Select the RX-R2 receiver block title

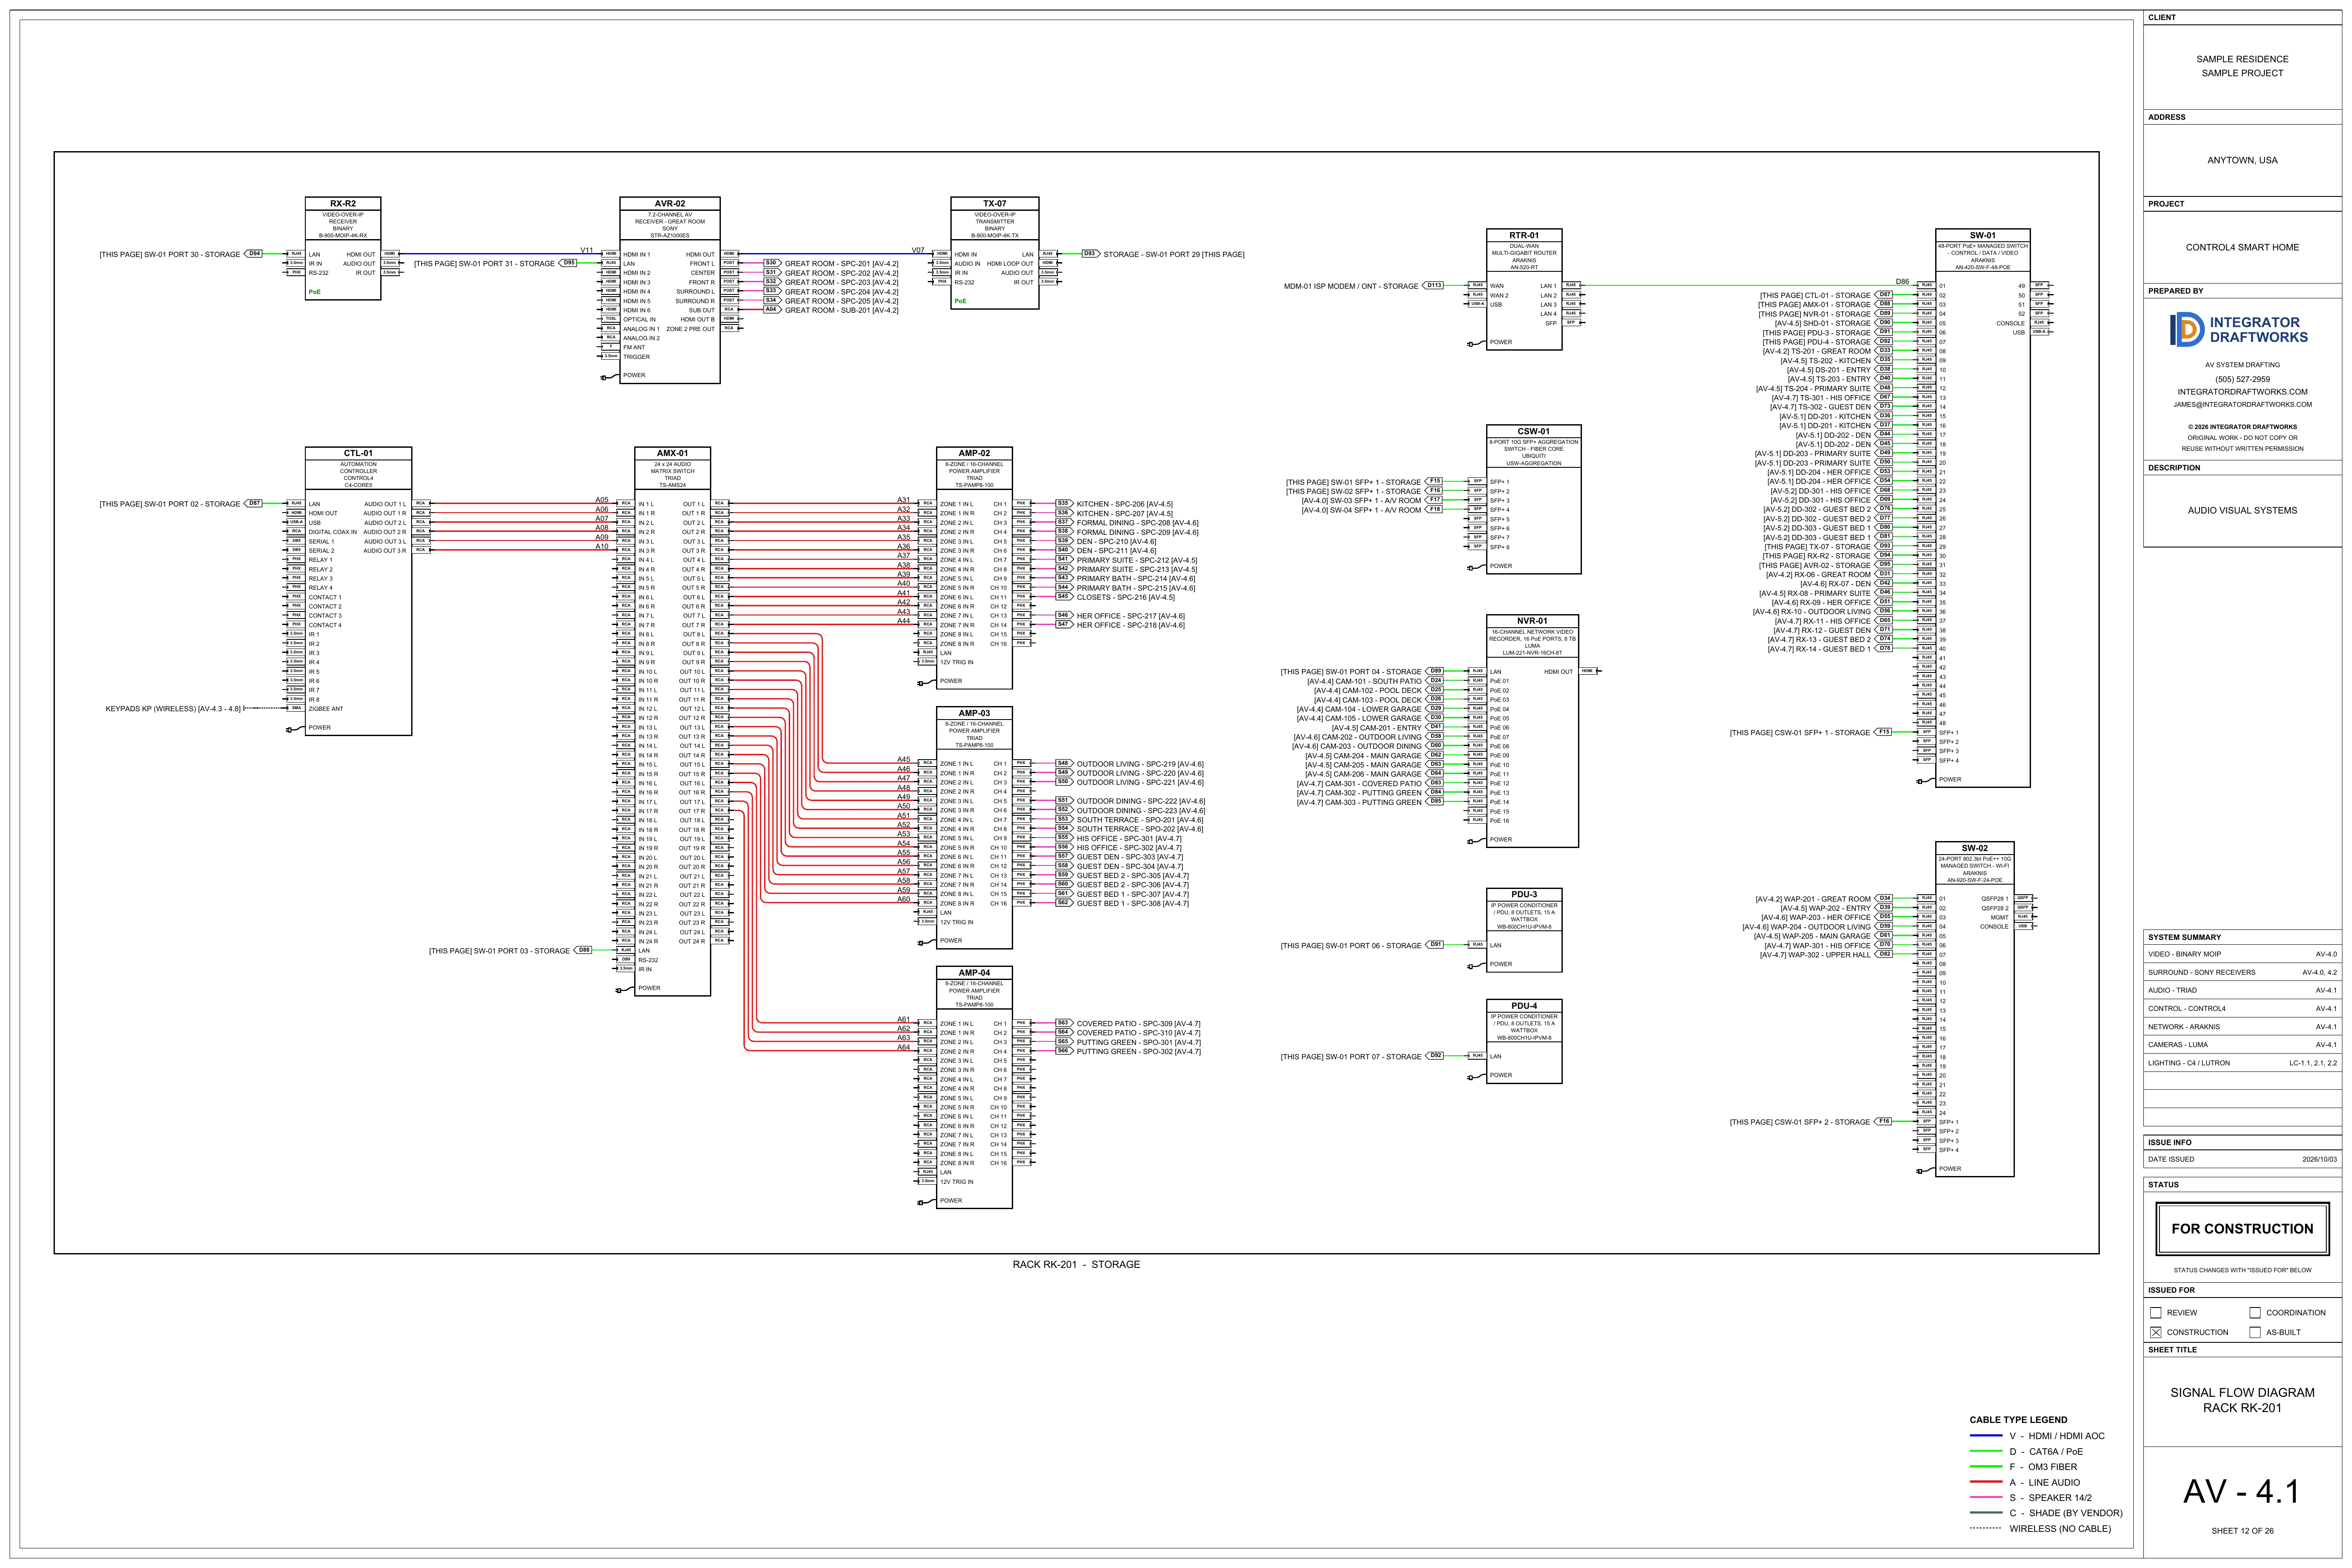[x=343, y=203]
